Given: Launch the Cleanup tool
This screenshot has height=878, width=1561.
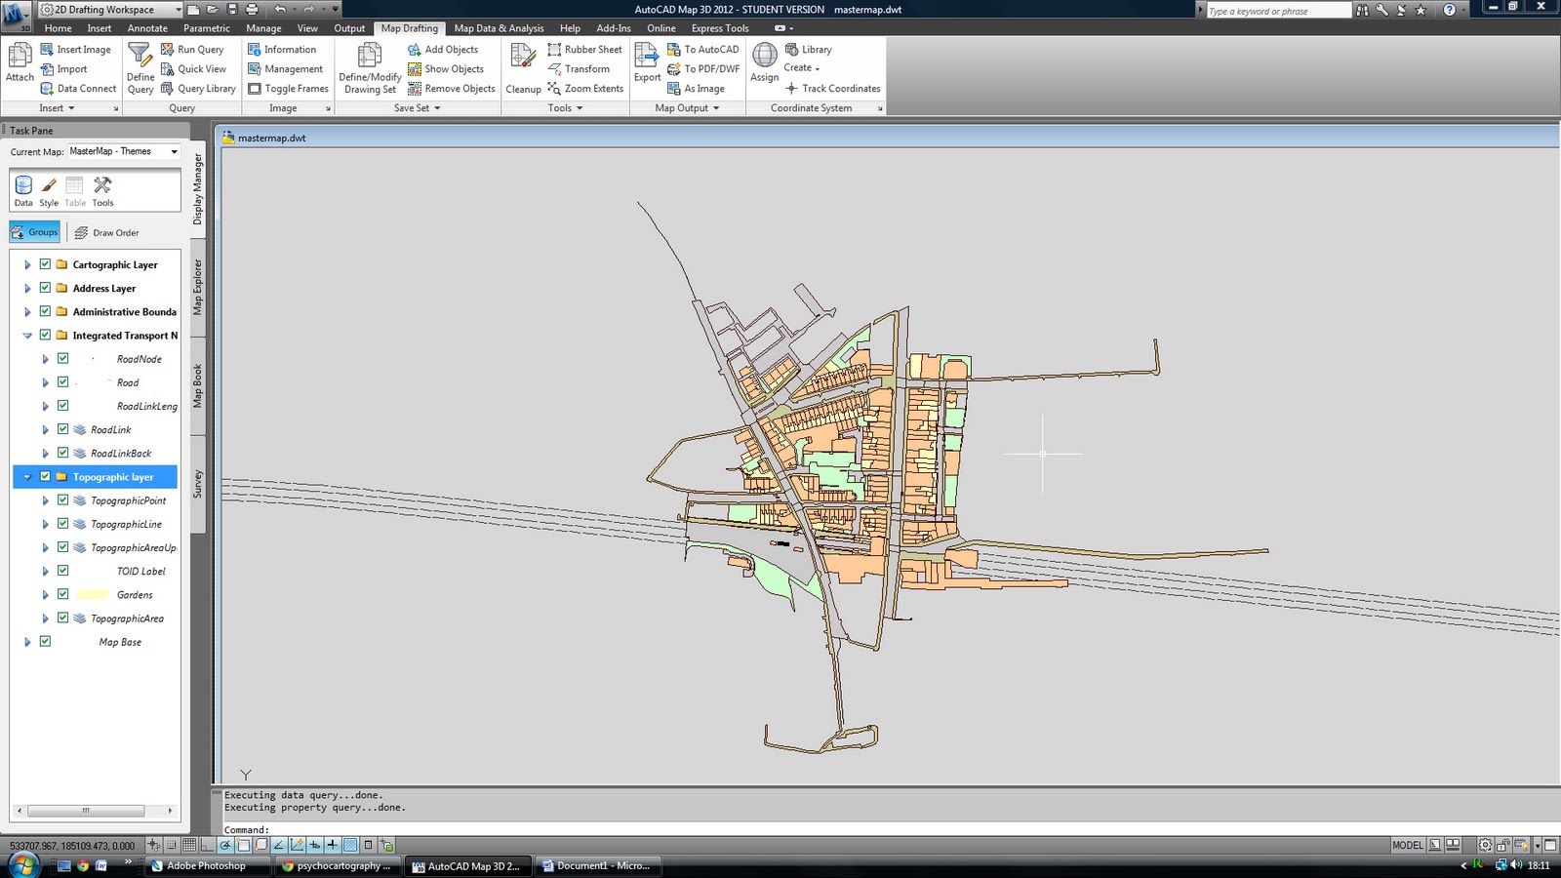Looking at the screenshot, I should click(523, 66).
